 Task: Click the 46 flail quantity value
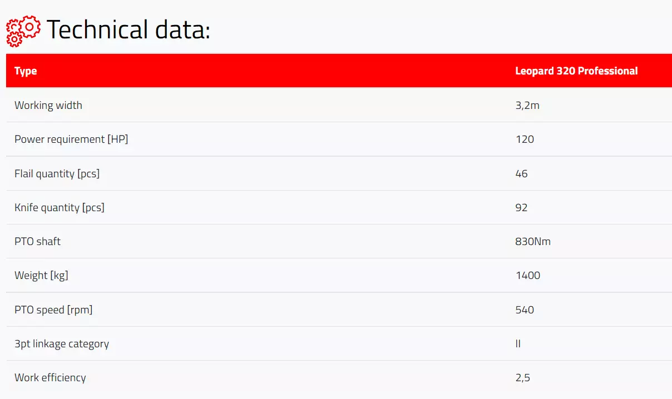tap(522, 174)
